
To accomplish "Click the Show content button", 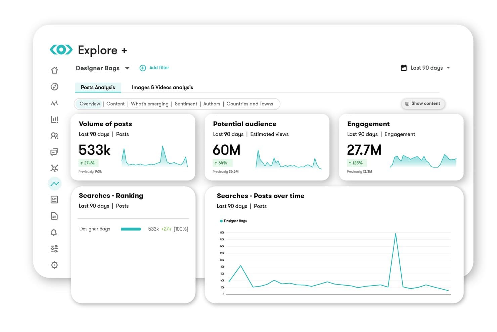I will (423, 104).
